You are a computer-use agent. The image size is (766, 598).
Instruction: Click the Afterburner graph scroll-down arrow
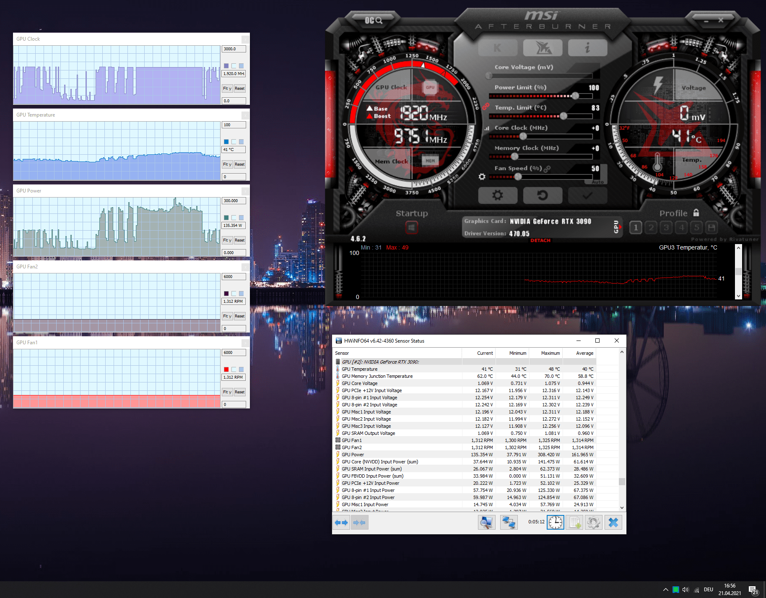738,296
